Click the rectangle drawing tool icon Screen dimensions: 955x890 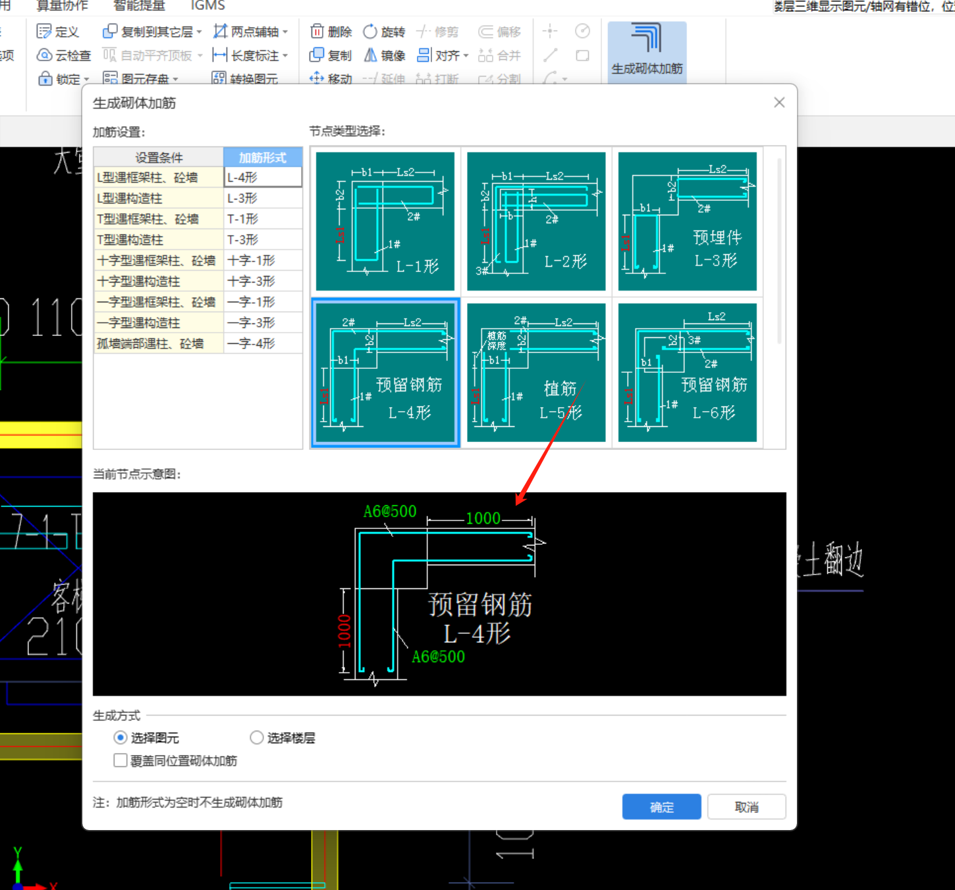[582, 55]
